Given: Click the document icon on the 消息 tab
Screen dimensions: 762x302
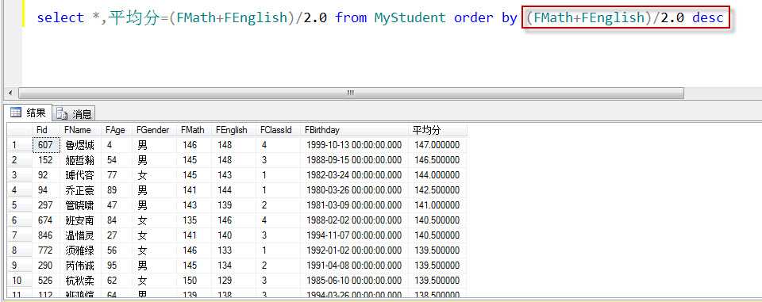Looking at the screenshot, I should [x=62, y=114].
